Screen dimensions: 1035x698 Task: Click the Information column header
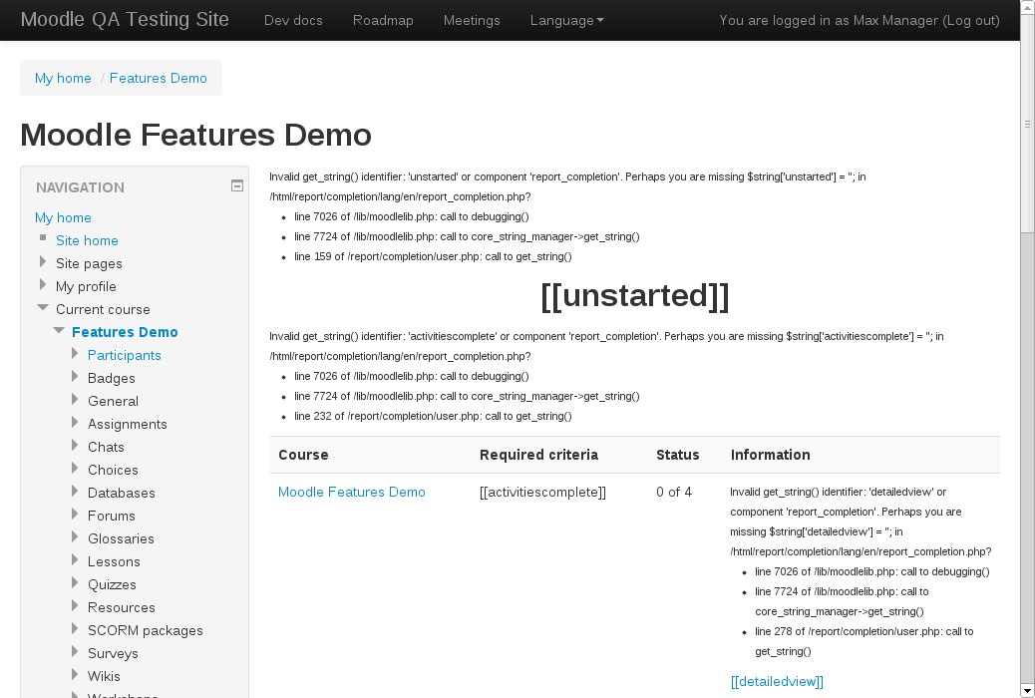pyautogui.click(x=771, y=455)
